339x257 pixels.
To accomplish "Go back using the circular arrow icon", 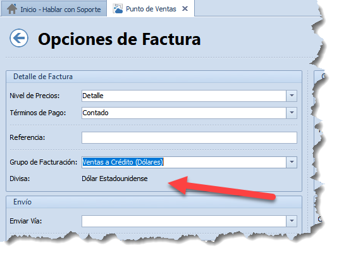I will [19, 38].
